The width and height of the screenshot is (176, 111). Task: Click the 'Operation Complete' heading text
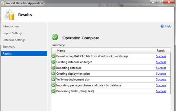coord(81,38)
